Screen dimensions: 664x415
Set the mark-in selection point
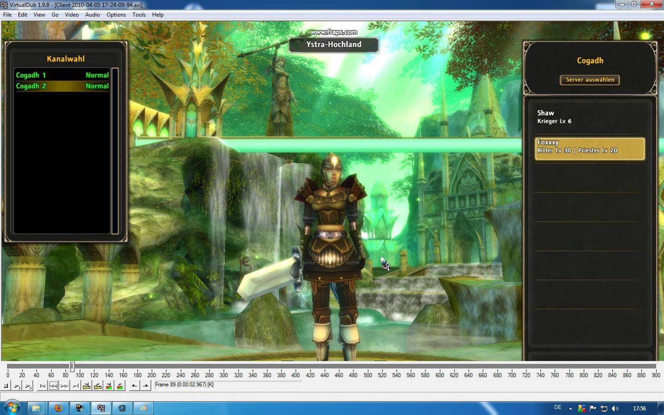tap(134, 386)
